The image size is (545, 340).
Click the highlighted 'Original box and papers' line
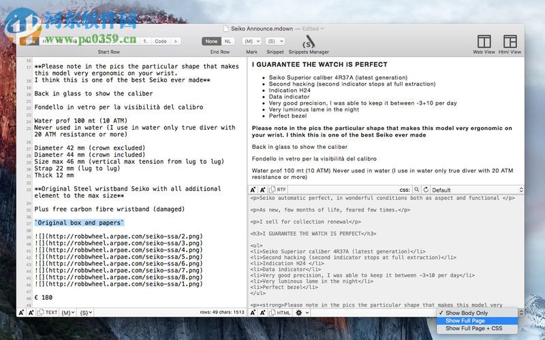click(79, 223)
